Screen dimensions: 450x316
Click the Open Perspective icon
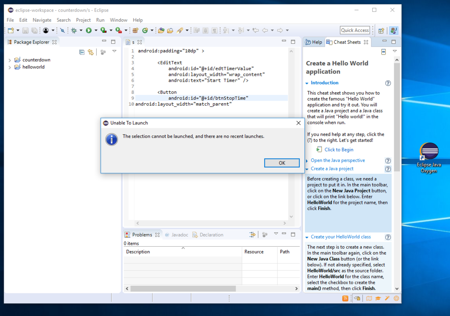pyautogui.click(x=381, y=31)
